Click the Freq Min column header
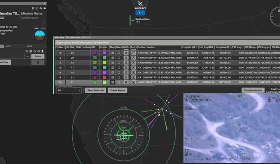 [x=190, y=47]
